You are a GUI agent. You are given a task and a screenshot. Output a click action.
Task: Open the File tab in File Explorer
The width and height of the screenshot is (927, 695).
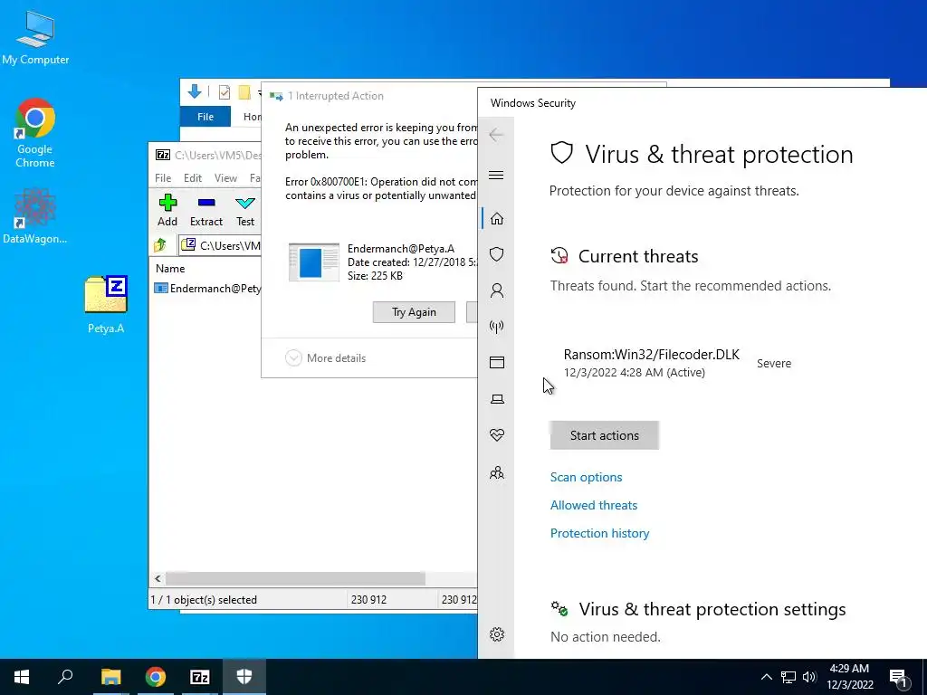point(205,117)
